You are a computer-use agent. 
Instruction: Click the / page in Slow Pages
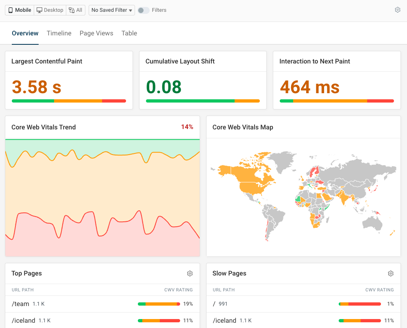(x=213, y=304)
